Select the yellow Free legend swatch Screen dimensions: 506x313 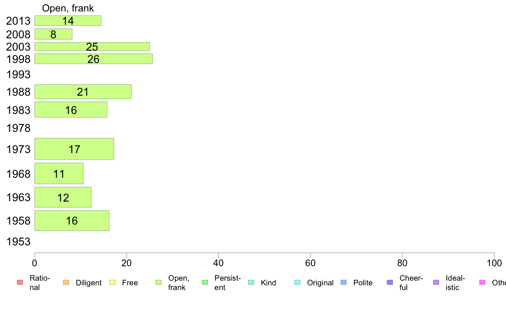[112, 282]
